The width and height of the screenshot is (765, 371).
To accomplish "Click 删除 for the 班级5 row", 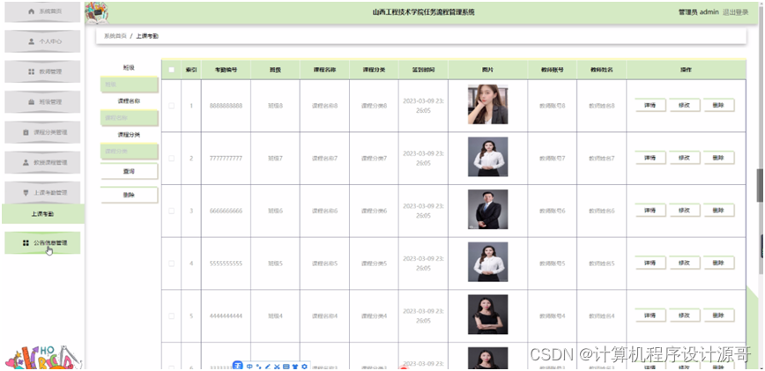I will click(718, 263).
